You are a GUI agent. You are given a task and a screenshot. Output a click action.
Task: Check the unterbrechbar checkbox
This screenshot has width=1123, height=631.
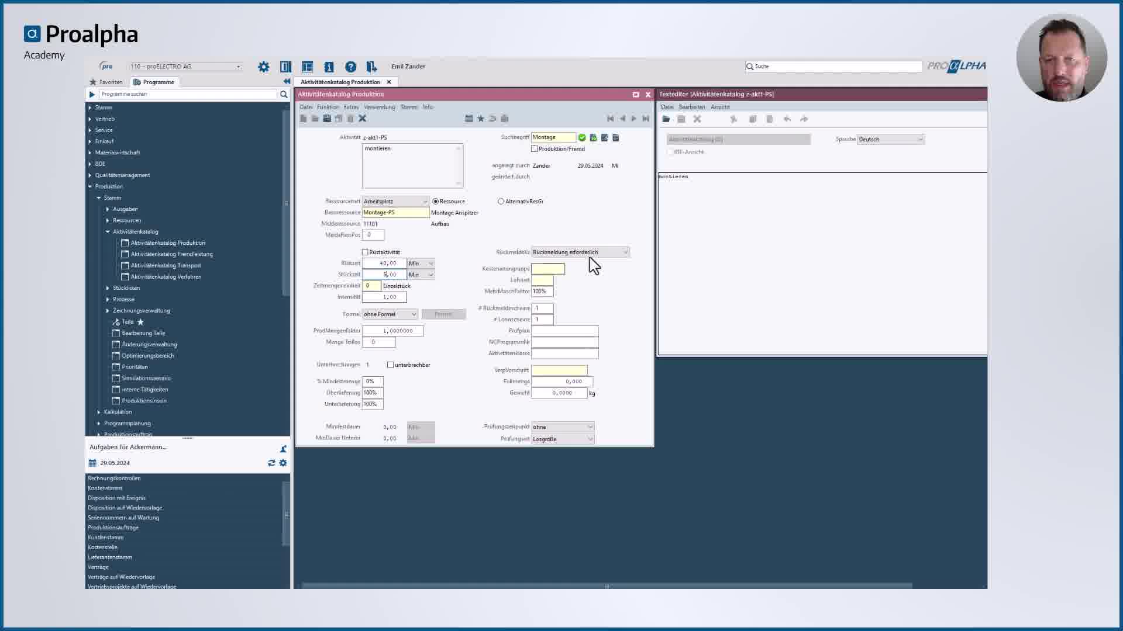pos(390,365)
